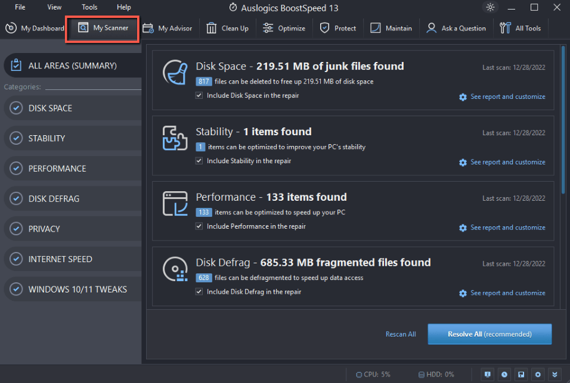Toggle the light/dark theme sun icon

point(490,7)
